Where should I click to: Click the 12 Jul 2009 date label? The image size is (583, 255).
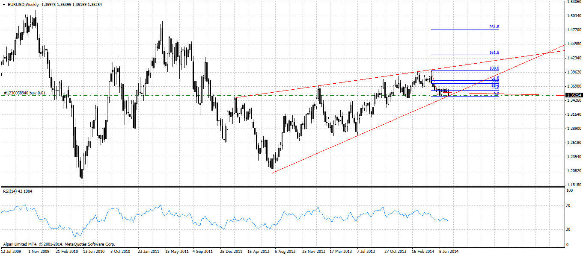12,252
